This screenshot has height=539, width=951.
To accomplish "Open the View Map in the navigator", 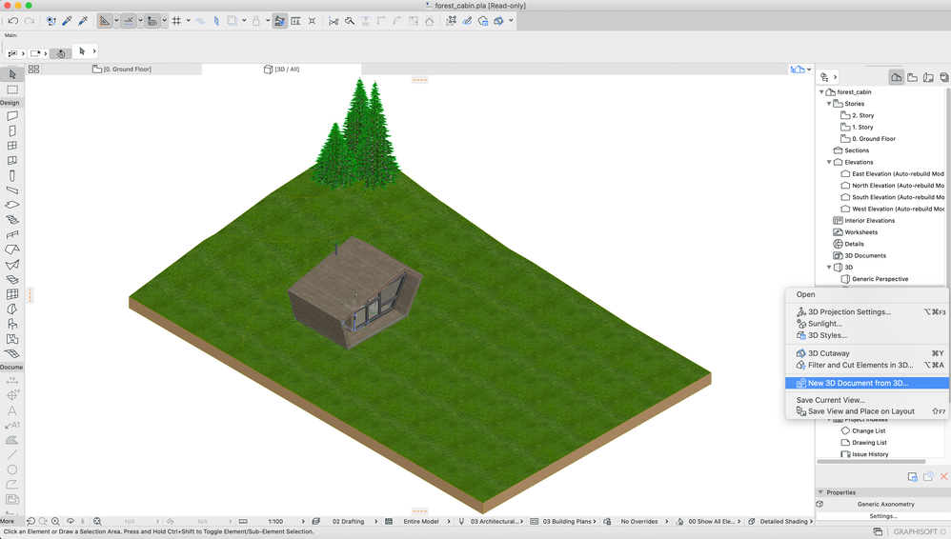I will (x=912, y=77).
